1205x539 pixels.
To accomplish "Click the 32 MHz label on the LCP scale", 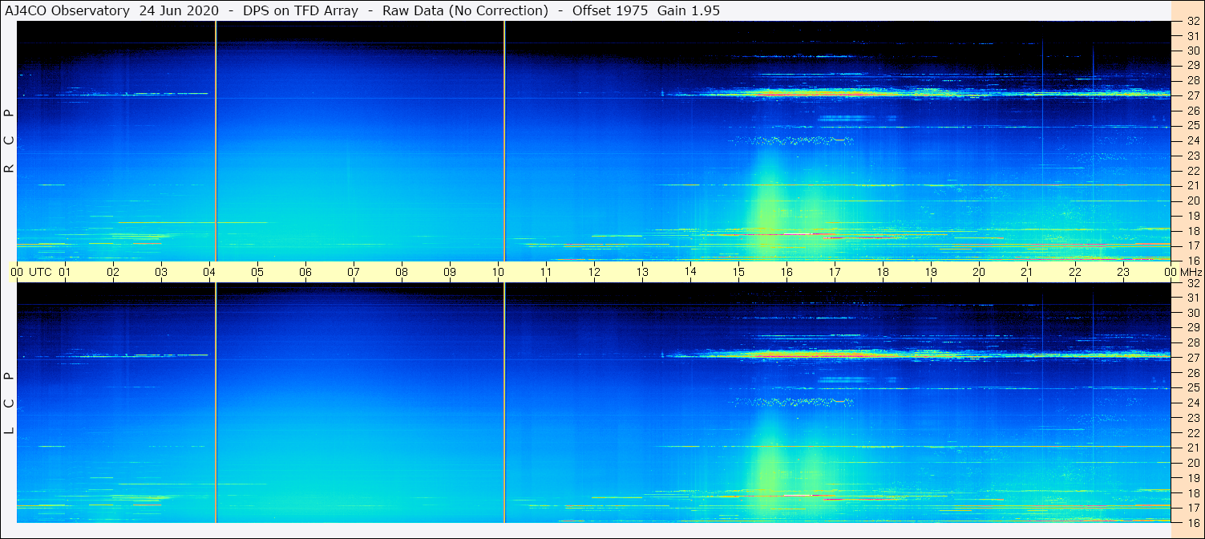I will (1193, 283).
